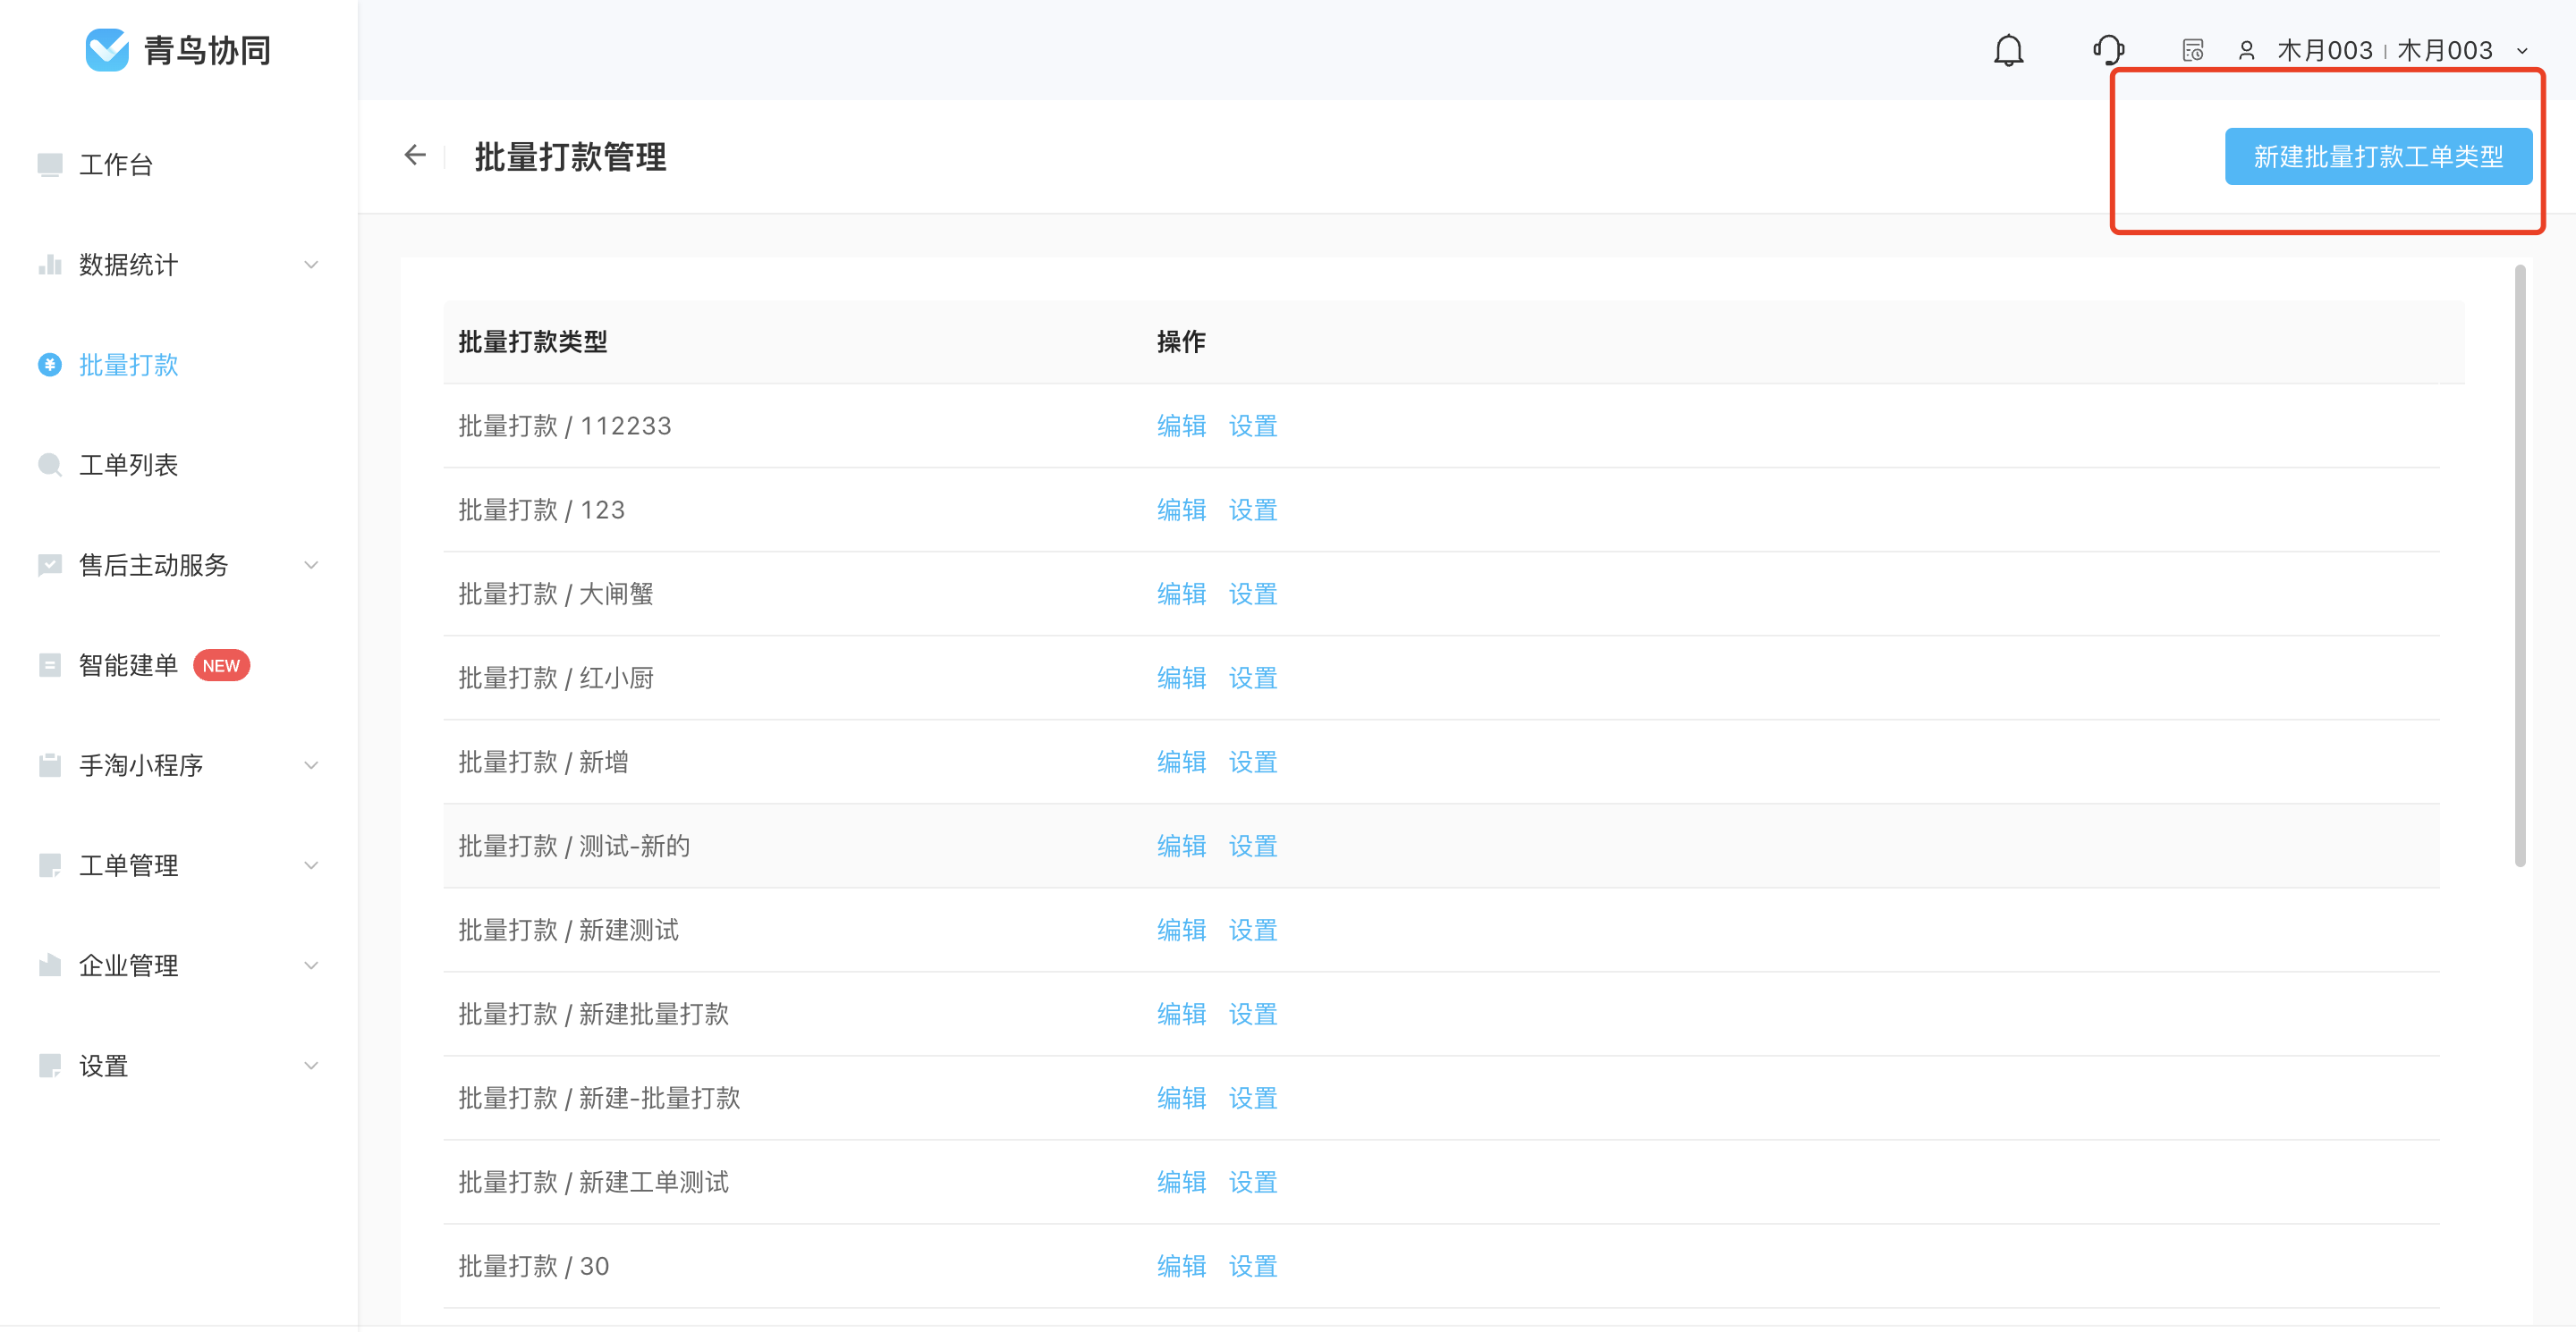2576x1332 pixels.
Task: Click the 手淘小程序 clipboard icon
Action: point(50,764)
